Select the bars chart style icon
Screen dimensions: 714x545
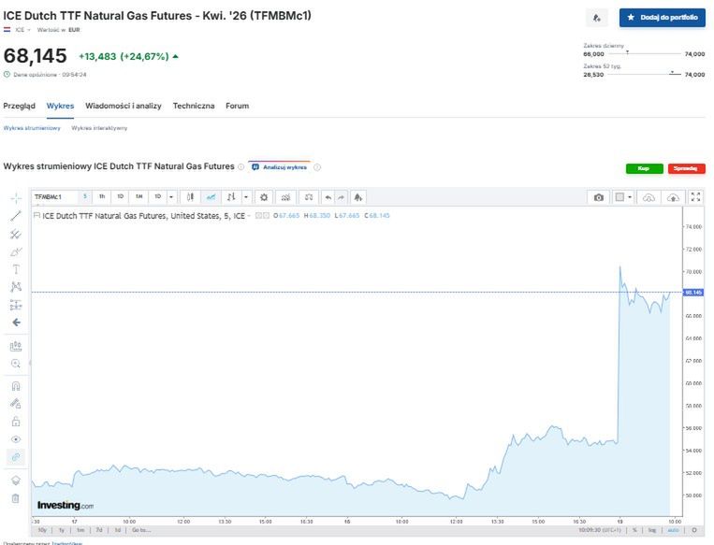point(231,197)
